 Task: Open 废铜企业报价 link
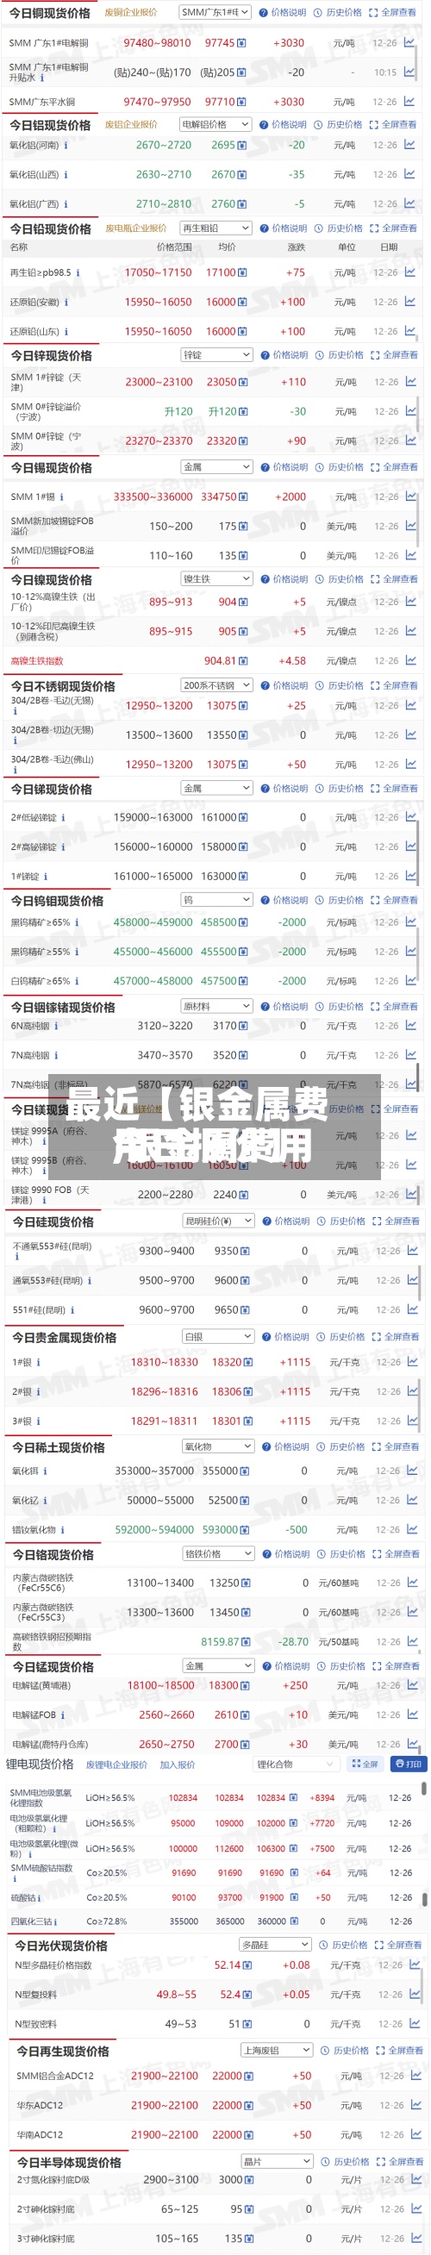point(130,13)
